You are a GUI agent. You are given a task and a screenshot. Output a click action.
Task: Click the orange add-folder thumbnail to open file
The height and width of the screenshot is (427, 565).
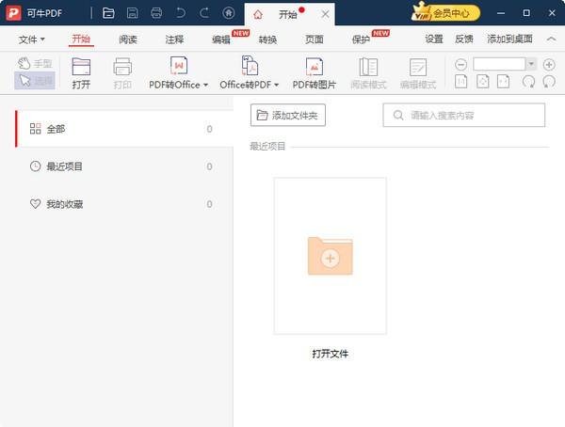pyautogui.click(x=330, y=256)
